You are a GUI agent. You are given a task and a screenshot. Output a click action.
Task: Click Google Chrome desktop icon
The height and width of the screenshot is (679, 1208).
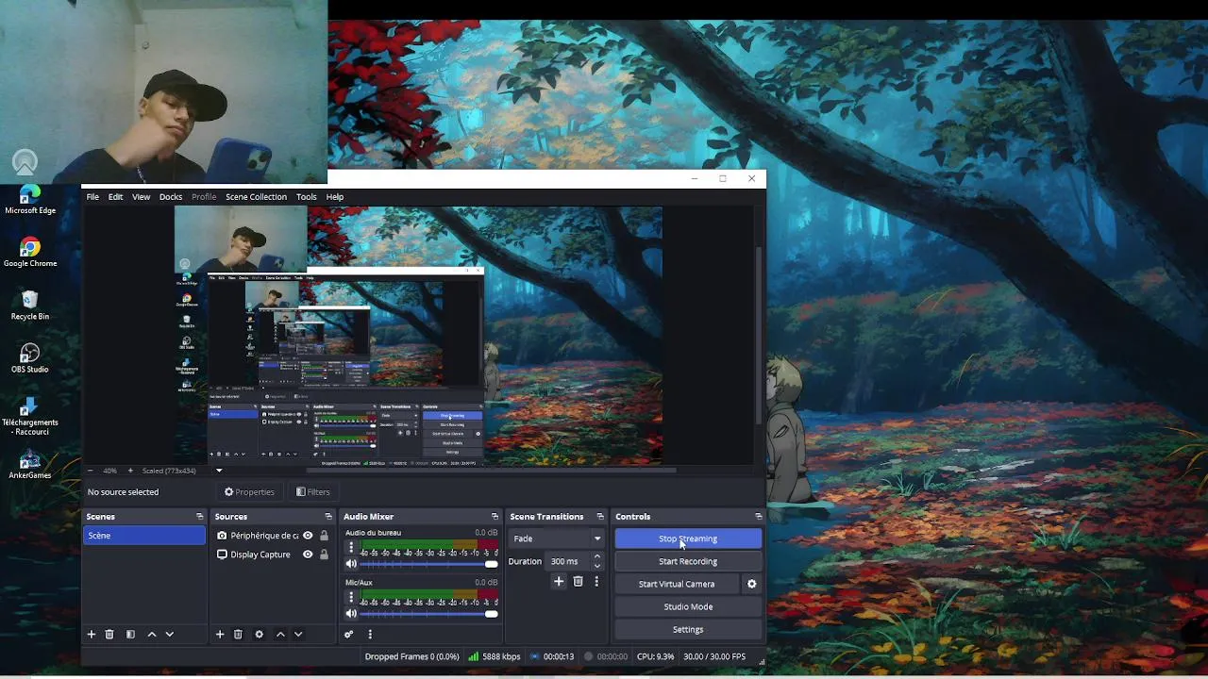(x=30, y=252)
